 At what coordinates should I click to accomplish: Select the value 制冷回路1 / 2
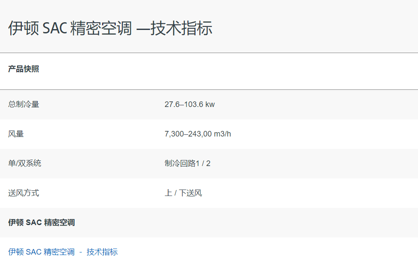point(187,163)
